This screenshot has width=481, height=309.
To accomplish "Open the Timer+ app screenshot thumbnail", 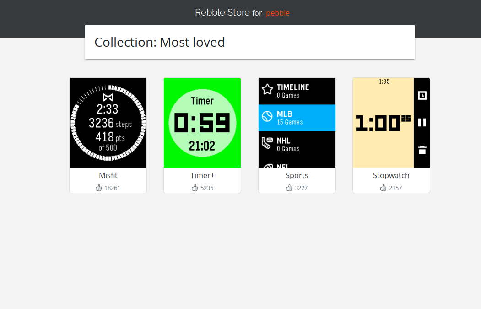I will [202, 122].
